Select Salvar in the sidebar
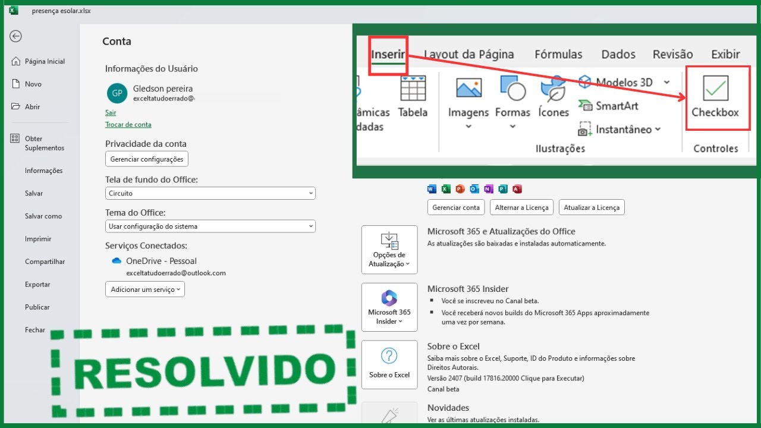761x428 pixels. click(34, 193)
